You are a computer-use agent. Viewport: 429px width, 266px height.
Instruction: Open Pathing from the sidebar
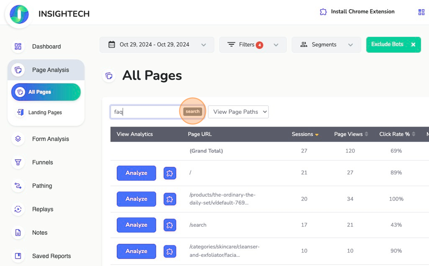42,186
